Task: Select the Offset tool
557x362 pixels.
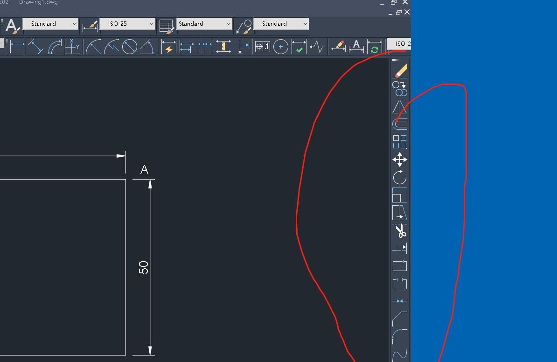Action: tap(400, 124)
